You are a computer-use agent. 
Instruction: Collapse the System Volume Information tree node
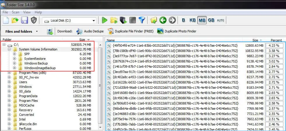coord(10,49)
